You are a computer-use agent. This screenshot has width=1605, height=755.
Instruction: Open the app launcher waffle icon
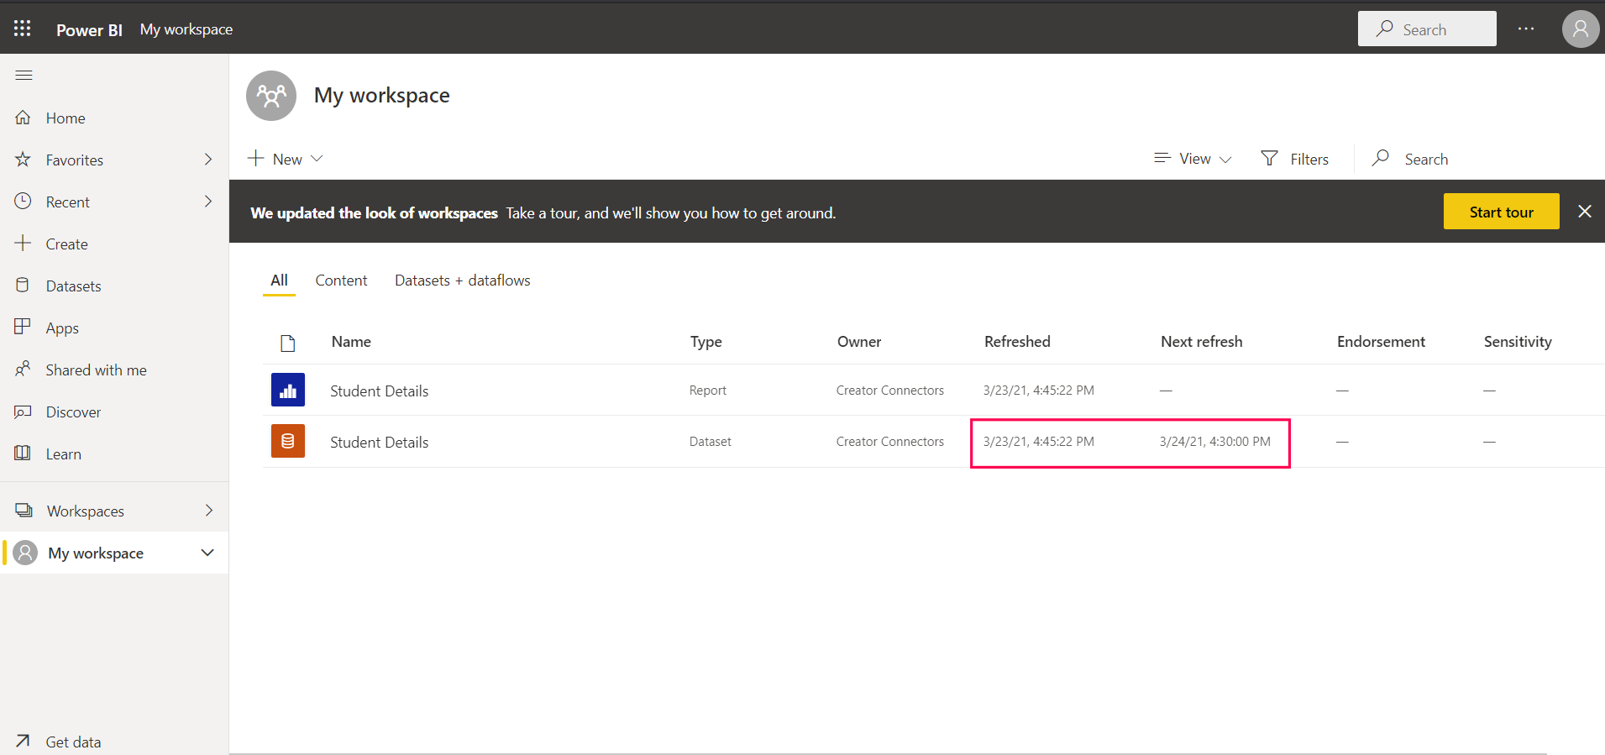pyautogui.click(x=23, y=29)
